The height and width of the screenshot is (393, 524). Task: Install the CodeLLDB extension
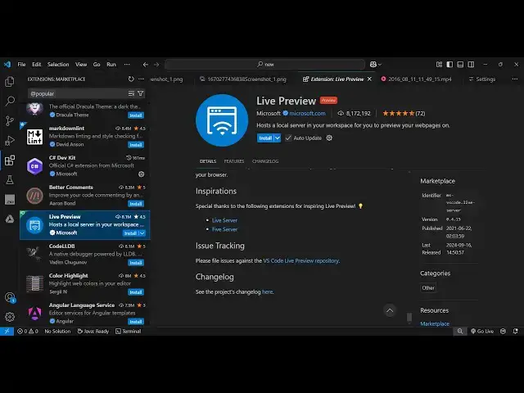pos(136,263)
